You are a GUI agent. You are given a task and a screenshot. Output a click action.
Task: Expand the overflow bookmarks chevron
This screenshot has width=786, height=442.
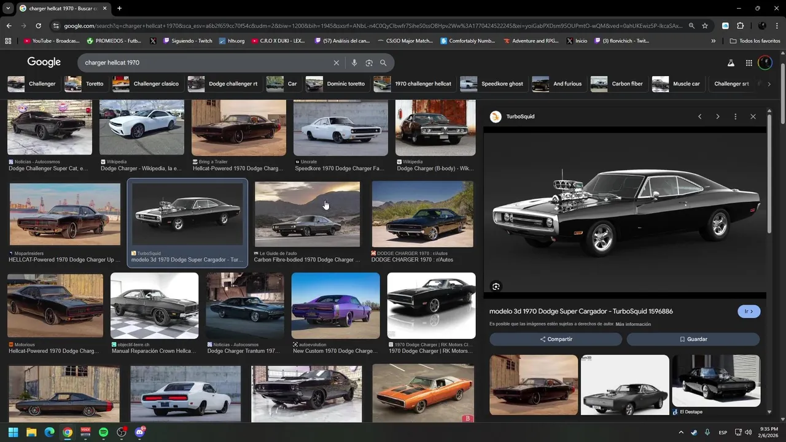(714, 41)
